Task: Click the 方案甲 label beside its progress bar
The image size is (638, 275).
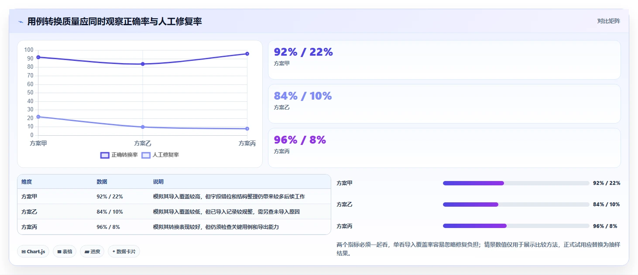Action: coord(344,183)
